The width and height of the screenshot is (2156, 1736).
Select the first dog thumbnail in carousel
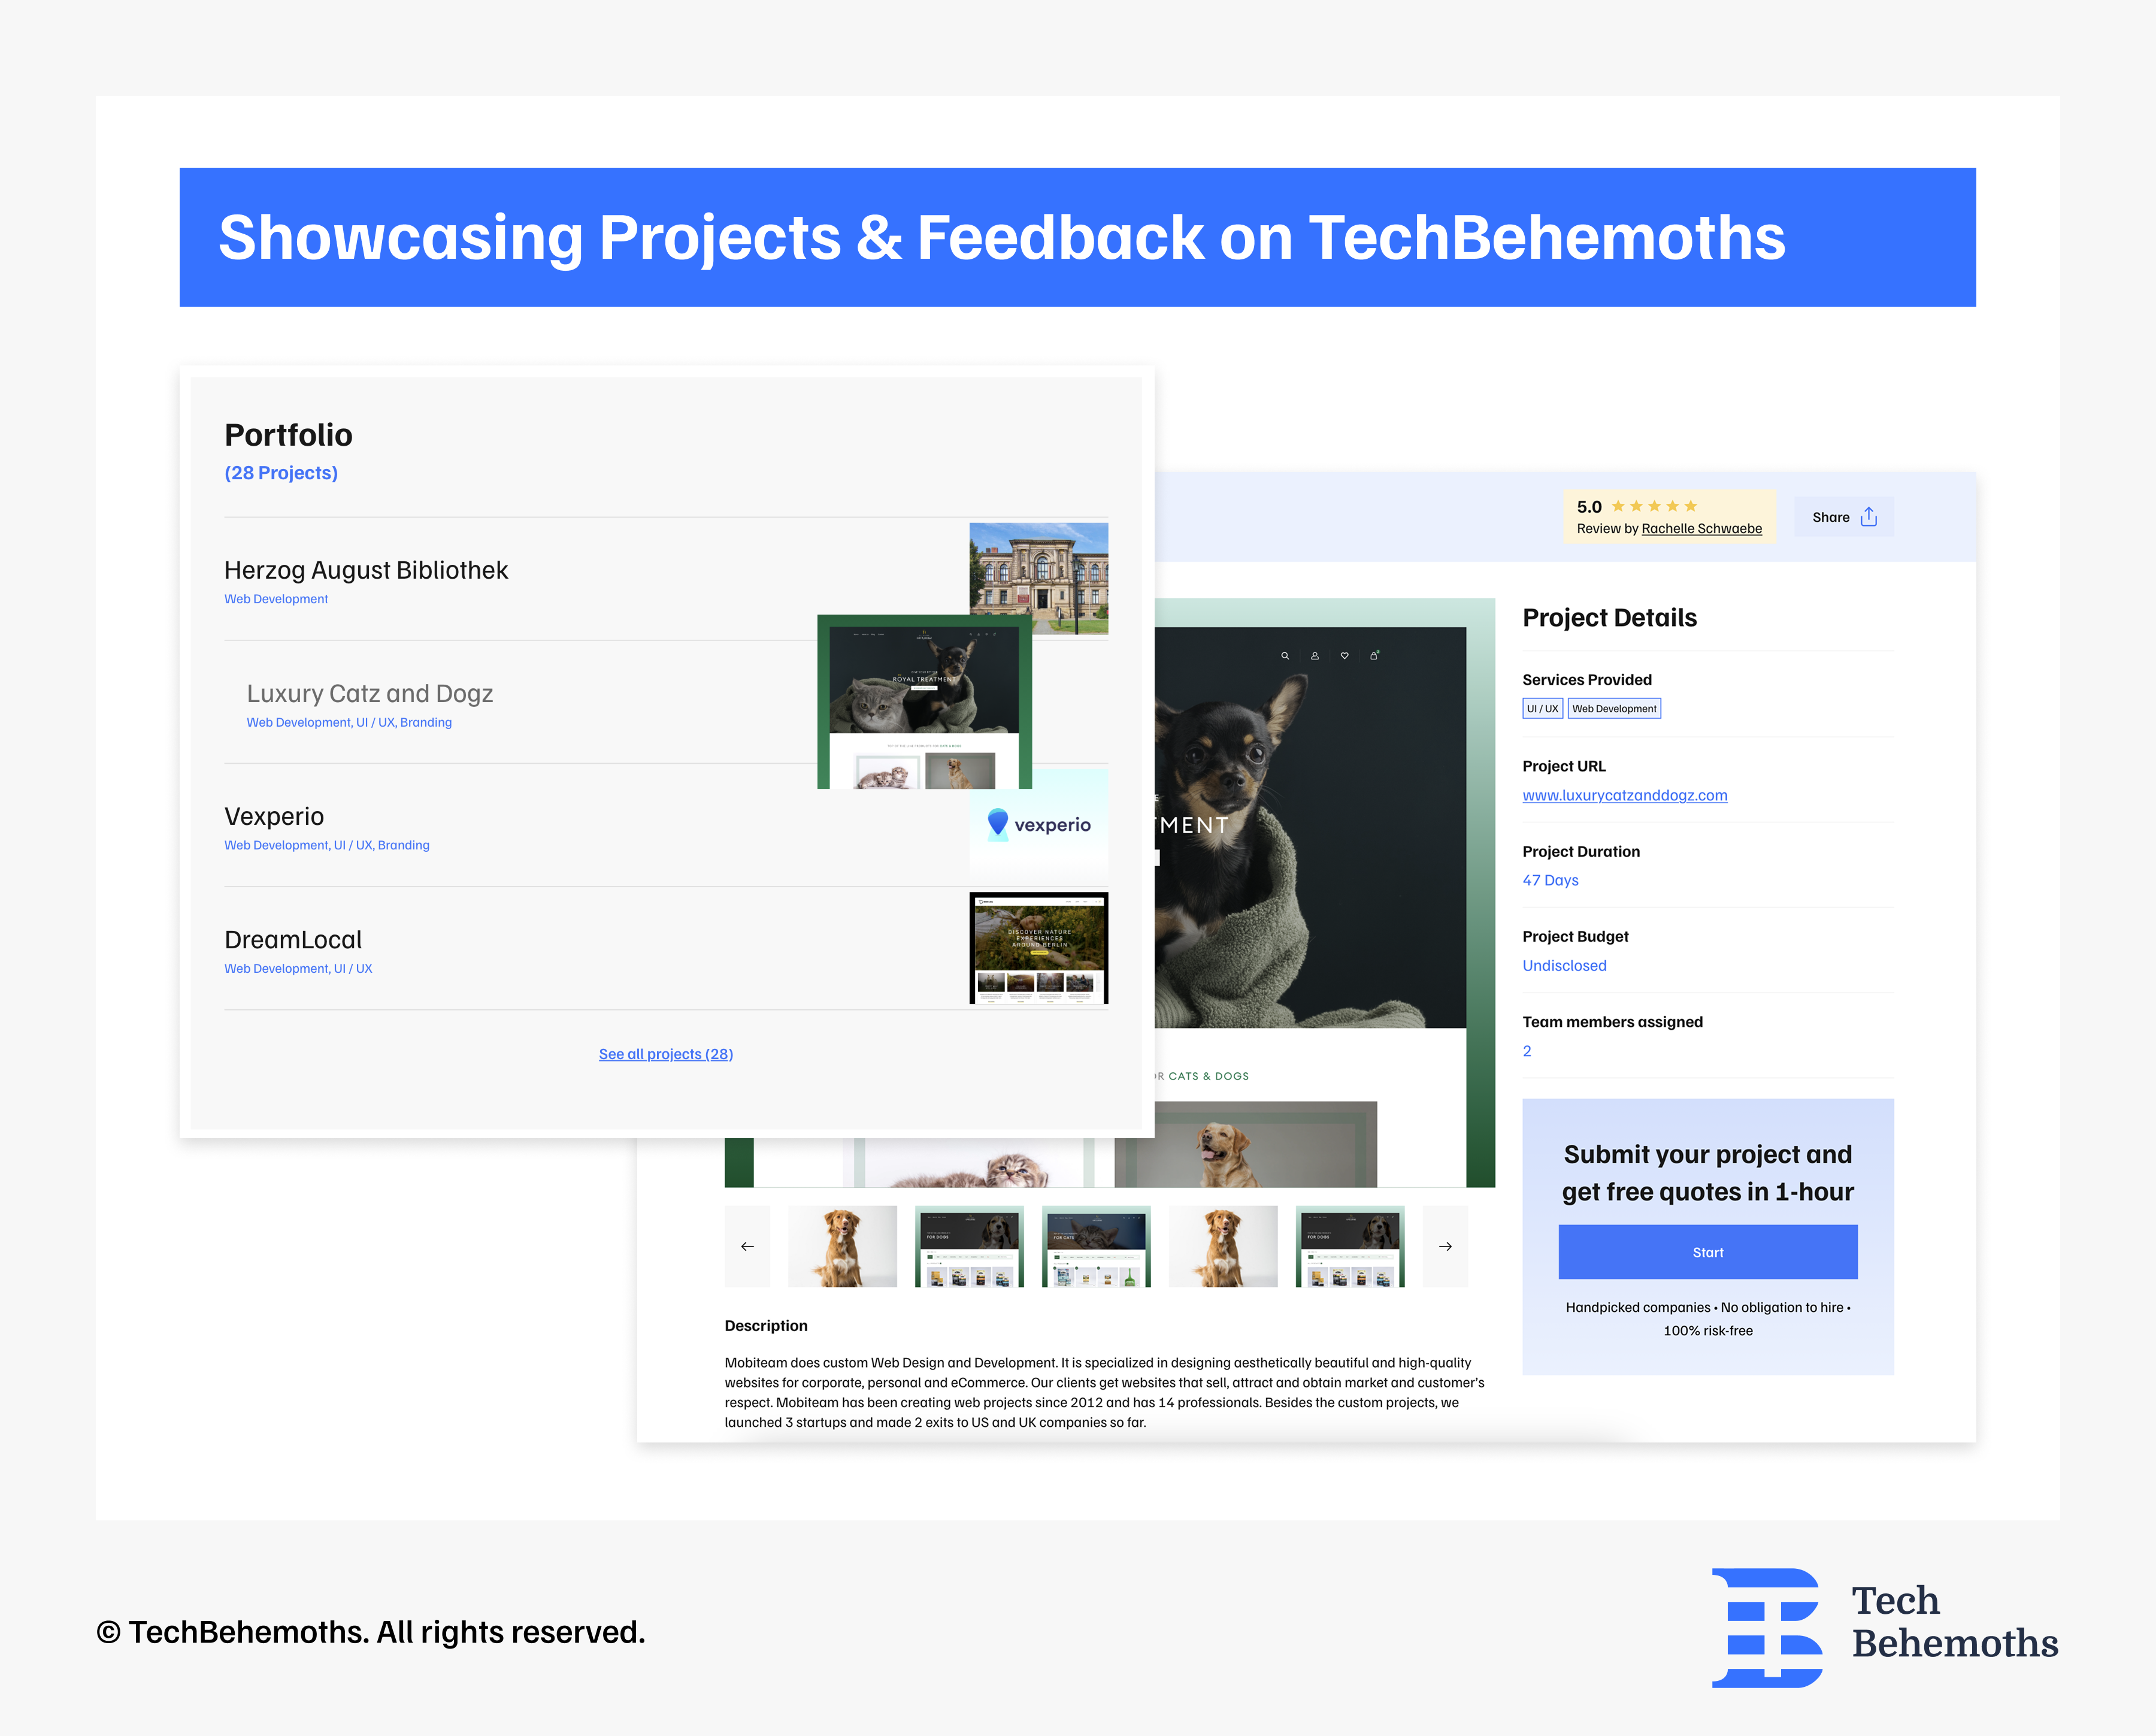[842, 1246]
